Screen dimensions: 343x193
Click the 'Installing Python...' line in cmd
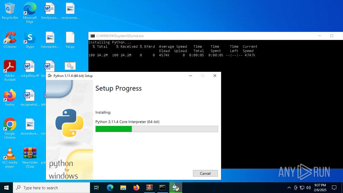[x=110, y=42]
